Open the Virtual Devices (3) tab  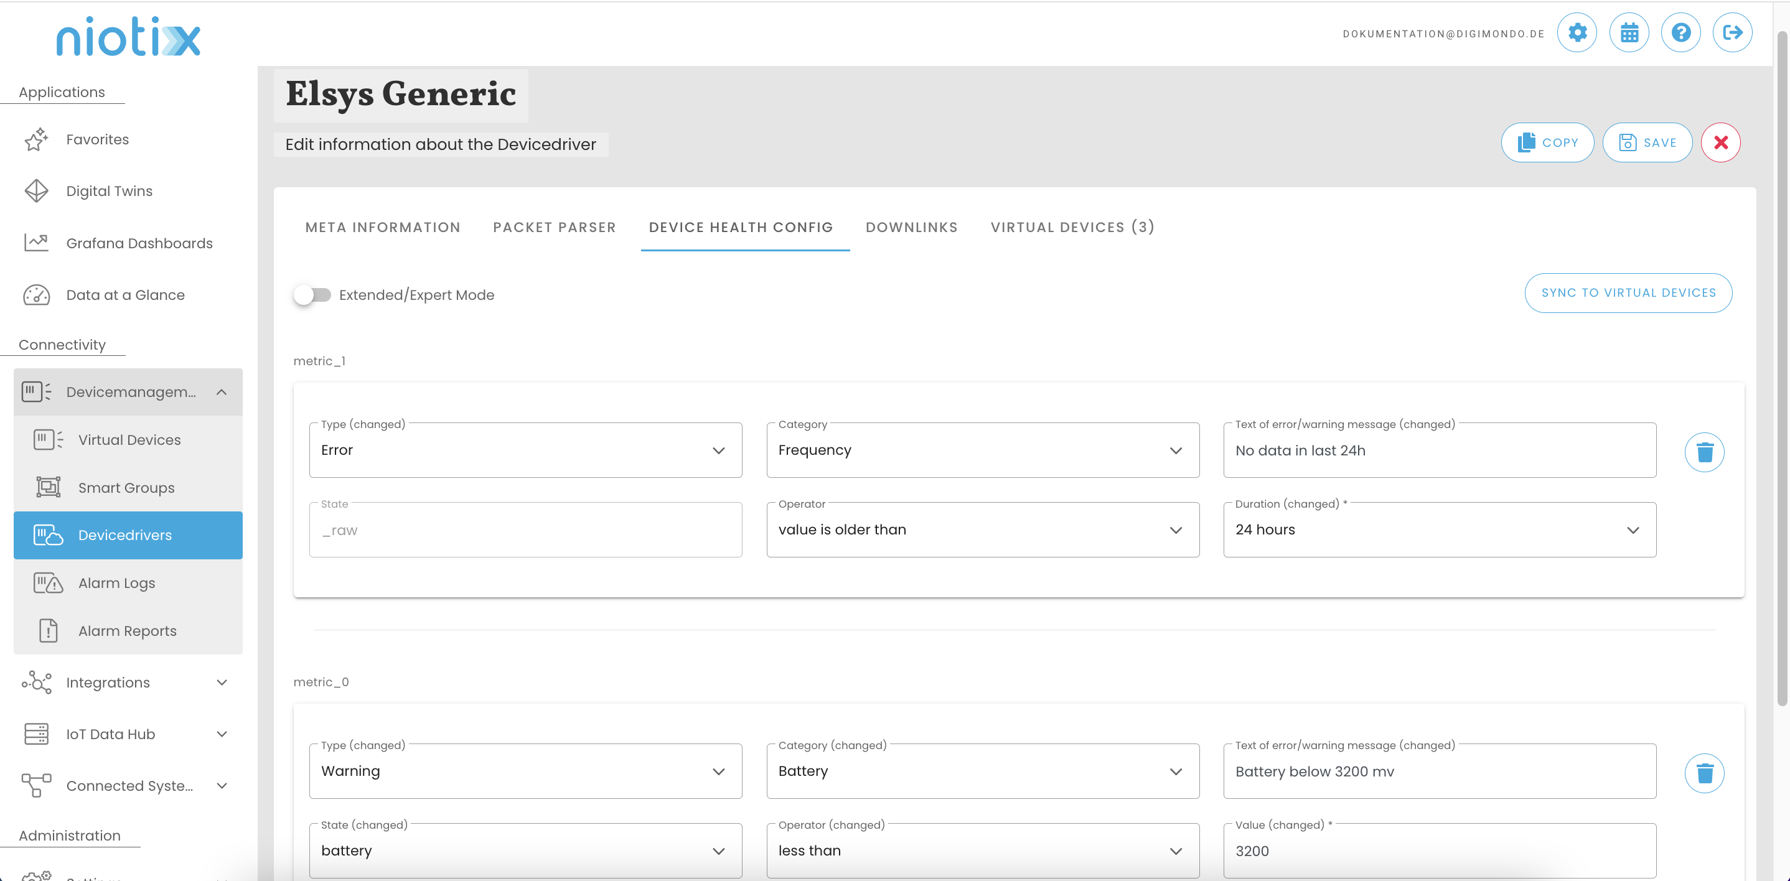1072,227
